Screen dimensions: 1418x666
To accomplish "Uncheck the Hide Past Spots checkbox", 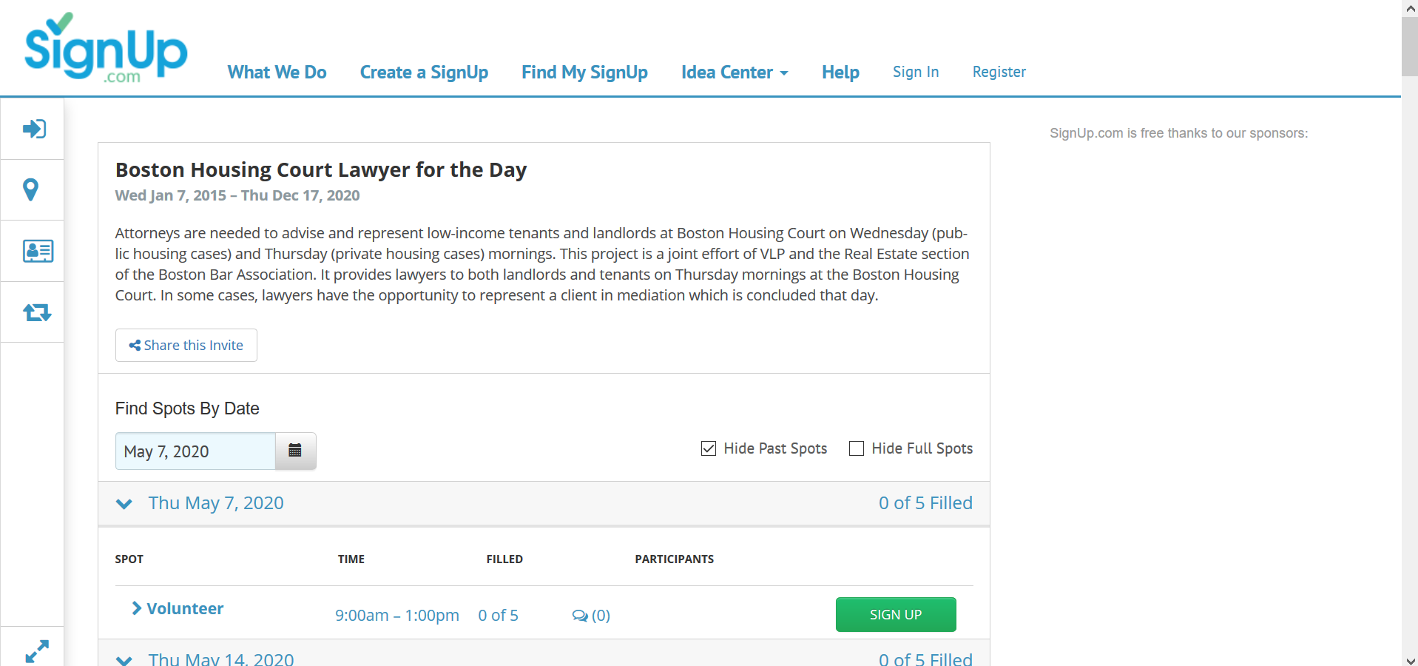I will coord(709,448).
